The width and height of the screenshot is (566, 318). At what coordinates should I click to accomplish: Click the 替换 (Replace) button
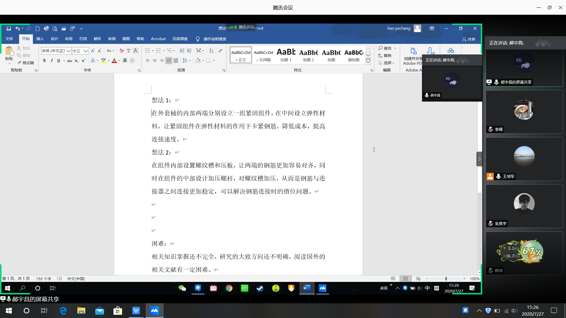(x=385, y=55)
